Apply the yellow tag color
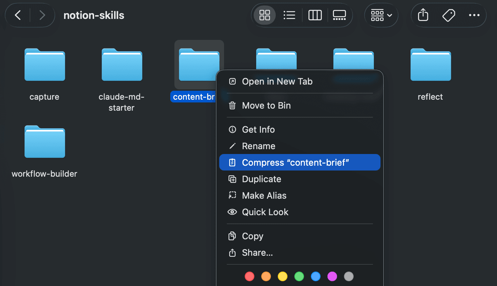The height and width of the screenshot is (286, 497). coord(283,276)
